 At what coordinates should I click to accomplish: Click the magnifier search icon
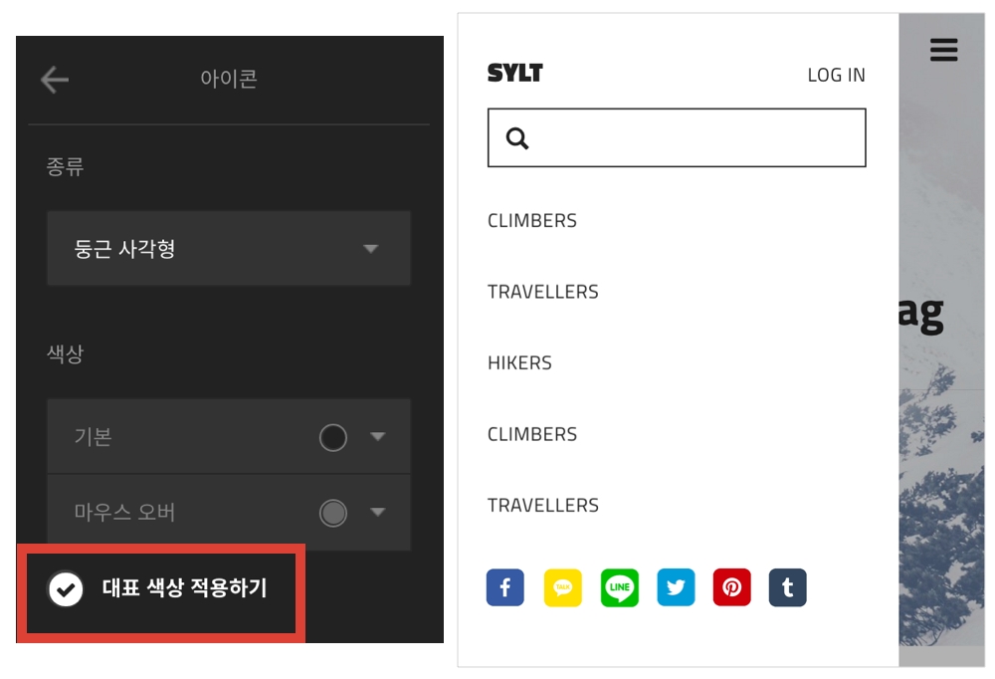click(517, 137)
